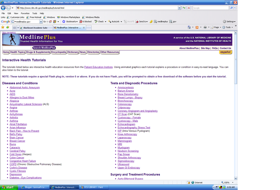Click the URL address bar
This screenshot has width=280, height=190.
tap(97, 8)
